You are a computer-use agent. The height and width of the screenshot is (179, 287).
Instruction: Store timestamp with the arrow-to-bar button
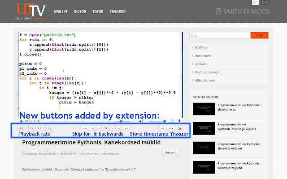[162, 128]
